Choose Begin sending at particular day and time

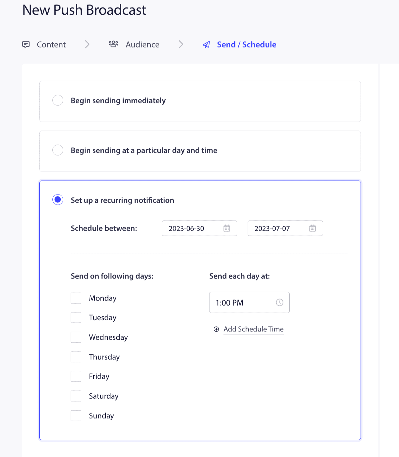[58, 150]
